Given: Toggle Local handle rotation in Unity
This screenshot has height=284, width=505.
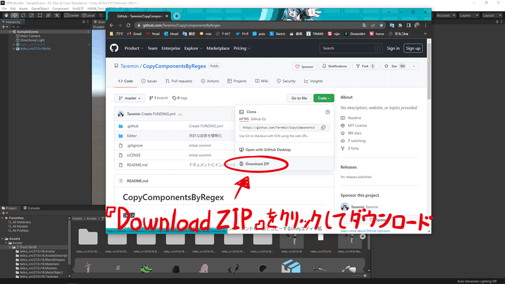Looking at the screenshot, I should tap(88, 15).
